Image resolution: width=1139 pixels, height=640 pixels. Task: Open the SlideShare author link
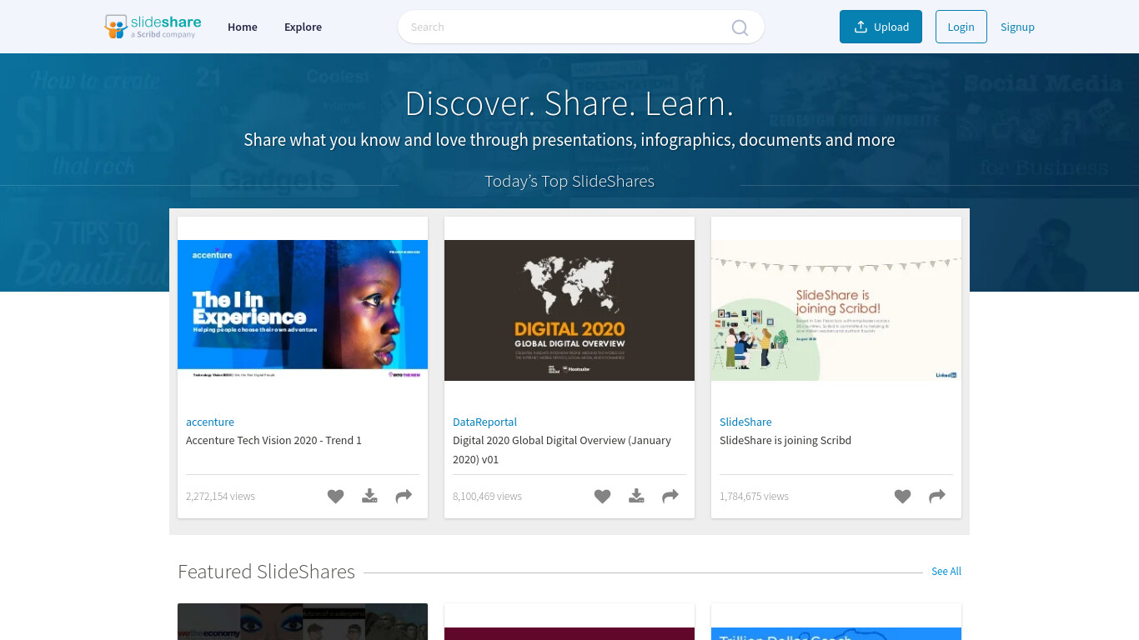pyautogui.click(x=745, y=422)
